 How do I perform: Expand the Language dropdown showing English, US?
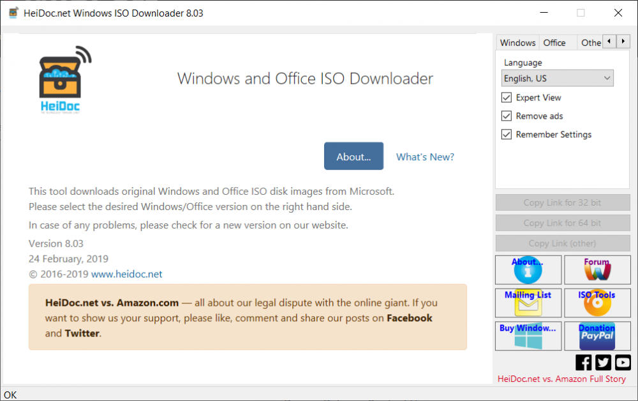pos(558,79)
